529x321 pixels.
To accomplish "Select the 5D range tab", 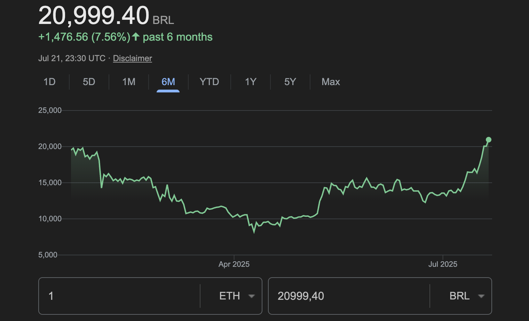I will click(89, 82).
